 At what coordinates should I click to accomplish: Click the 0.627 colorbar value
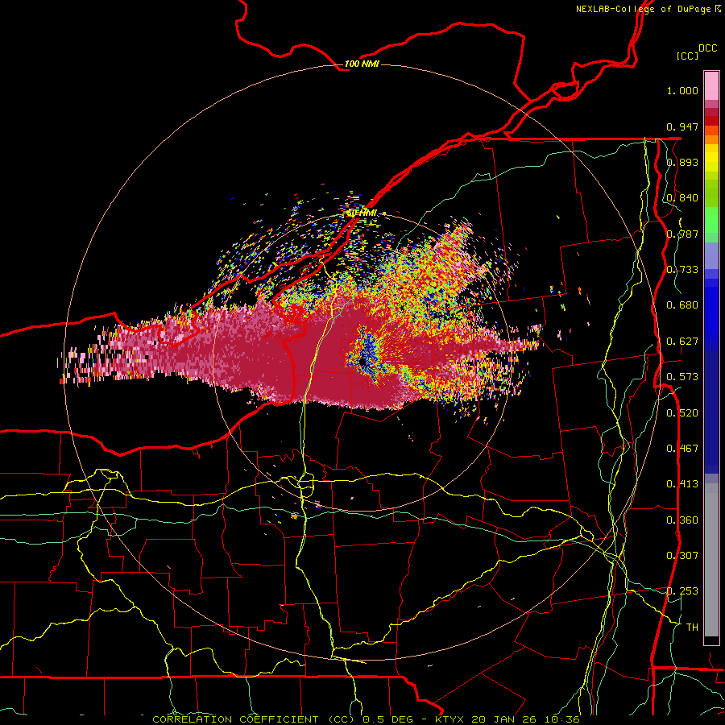[682, 342]
